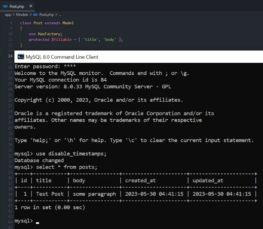Expand the 'Models' breadcrumb segment
263x229 pixels.
(x=22, y=14)
